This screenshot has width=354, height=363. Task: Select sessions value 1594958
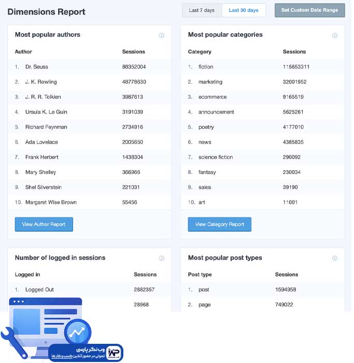click(286, 289)
